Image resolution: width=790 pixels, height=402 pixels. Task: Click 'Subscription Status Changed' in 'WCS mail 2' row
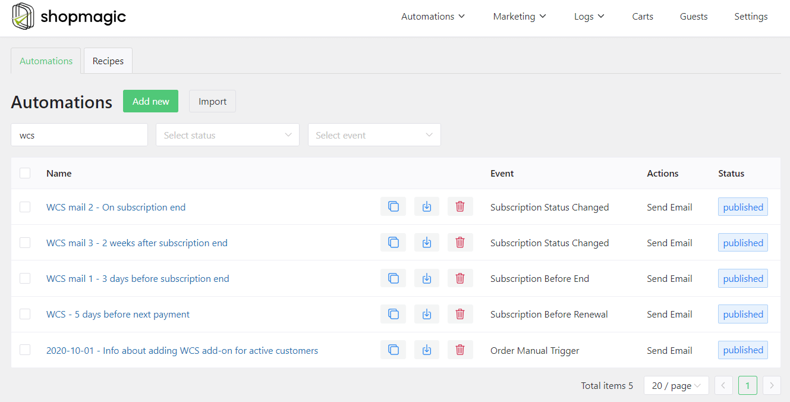pos(550,207)
